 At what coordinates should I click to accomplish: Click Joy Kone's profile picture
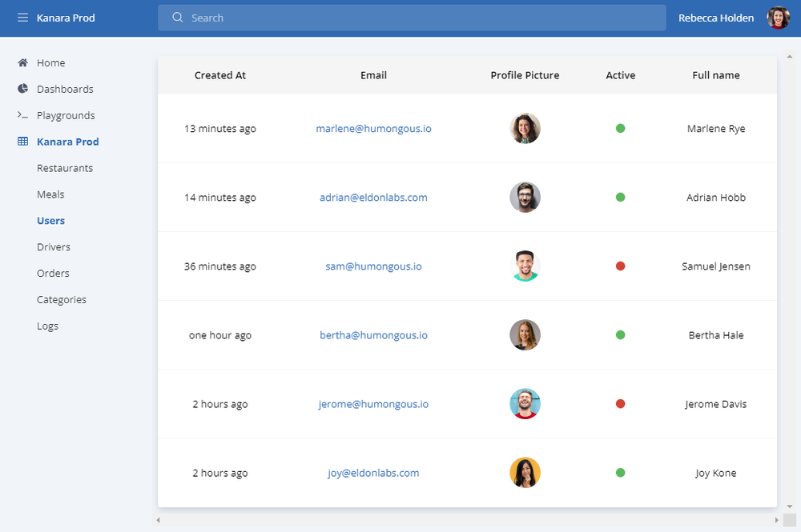click(x=525, y=472)
